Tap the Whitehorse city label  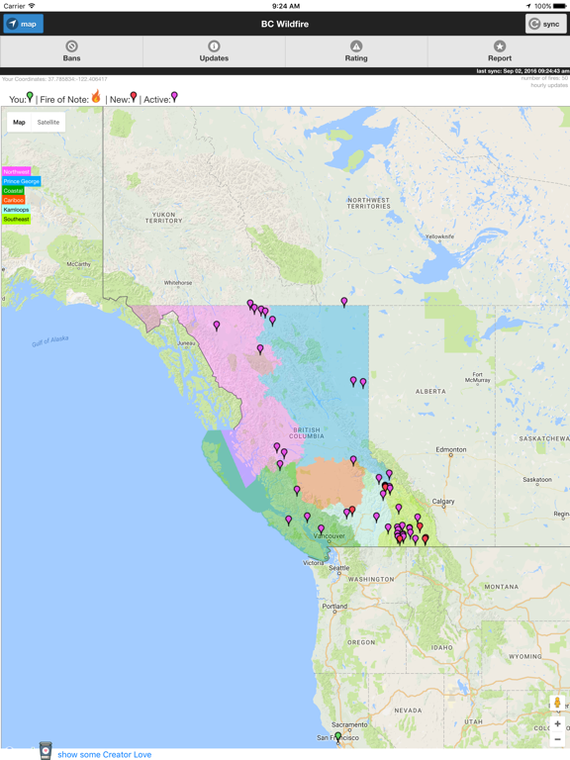[178, 283]
